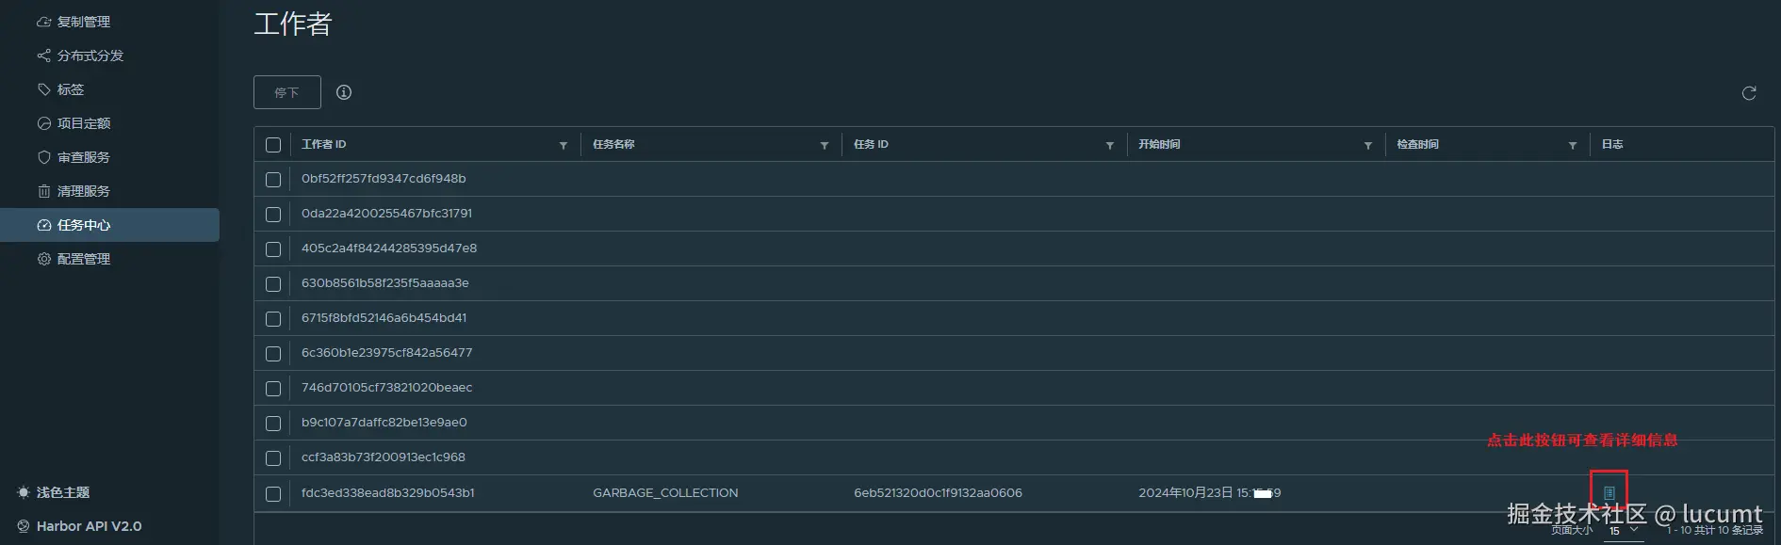This screenshot has height=545, width=1781.
Task: Click the refresh icon above the table
Action: tap(1748, 93)
